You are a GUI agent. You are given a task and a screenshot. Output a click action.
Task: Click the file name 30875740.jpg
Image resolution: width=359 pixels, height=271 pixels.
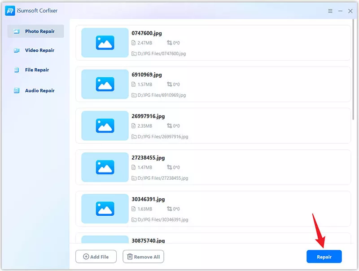coord(148,240)
